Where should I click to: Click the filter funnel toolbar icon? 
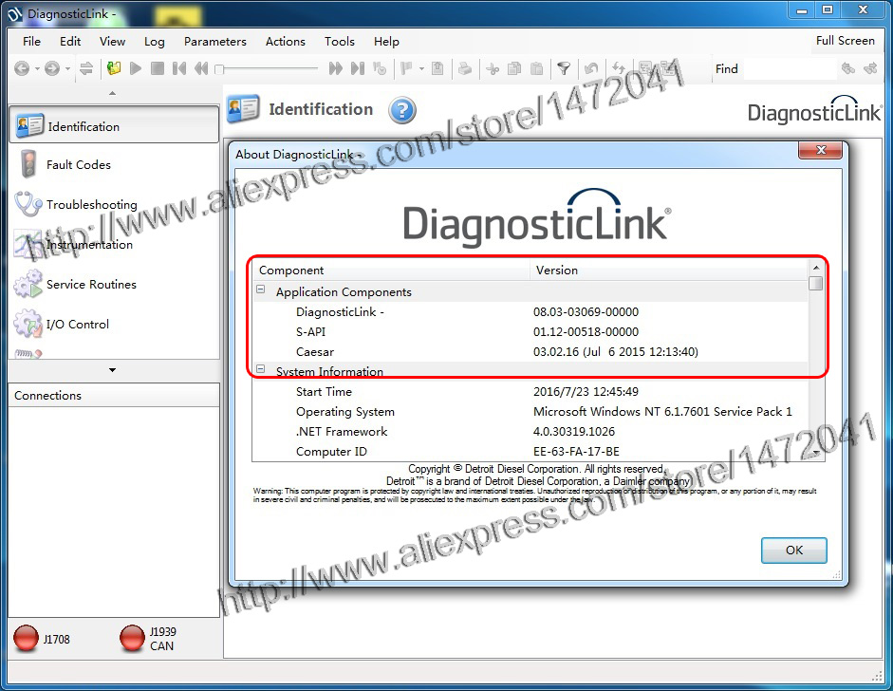tap(564, 68)
